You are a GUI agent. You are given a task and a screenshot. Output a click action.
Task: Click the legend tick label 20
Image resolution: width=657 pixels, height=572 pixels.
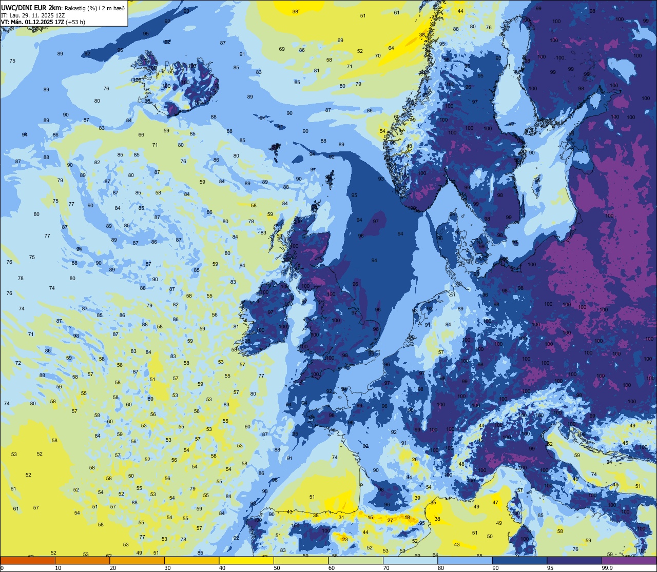(x=113, y=568)
